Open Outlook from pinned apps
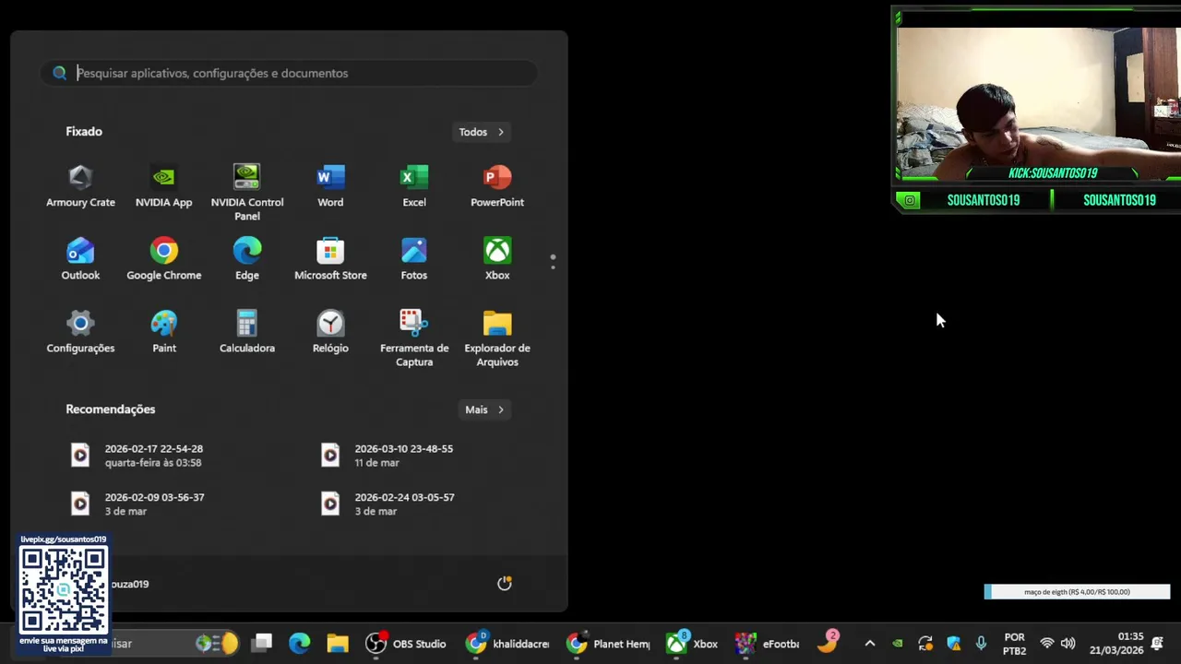The image size is (1181, 664). (80, 259)
